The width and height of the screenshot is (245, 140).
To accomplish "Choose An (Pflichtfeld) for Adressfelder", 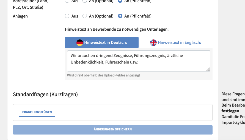I will click(x=120, y=1).
